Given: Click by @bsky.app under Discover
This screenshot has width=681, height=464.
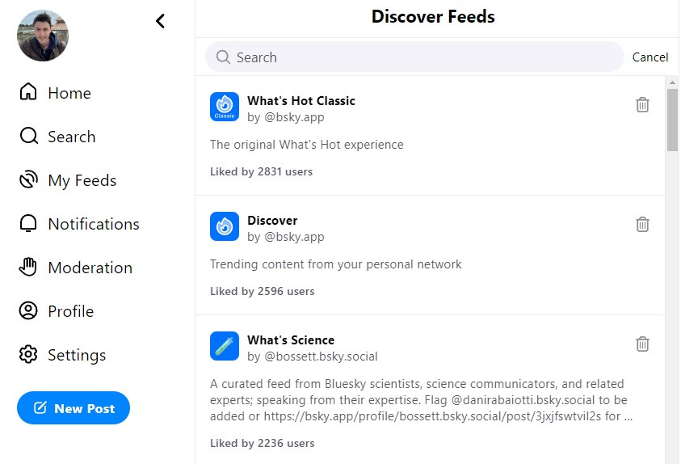Looking at the screenshot, I should click(286, 237).
